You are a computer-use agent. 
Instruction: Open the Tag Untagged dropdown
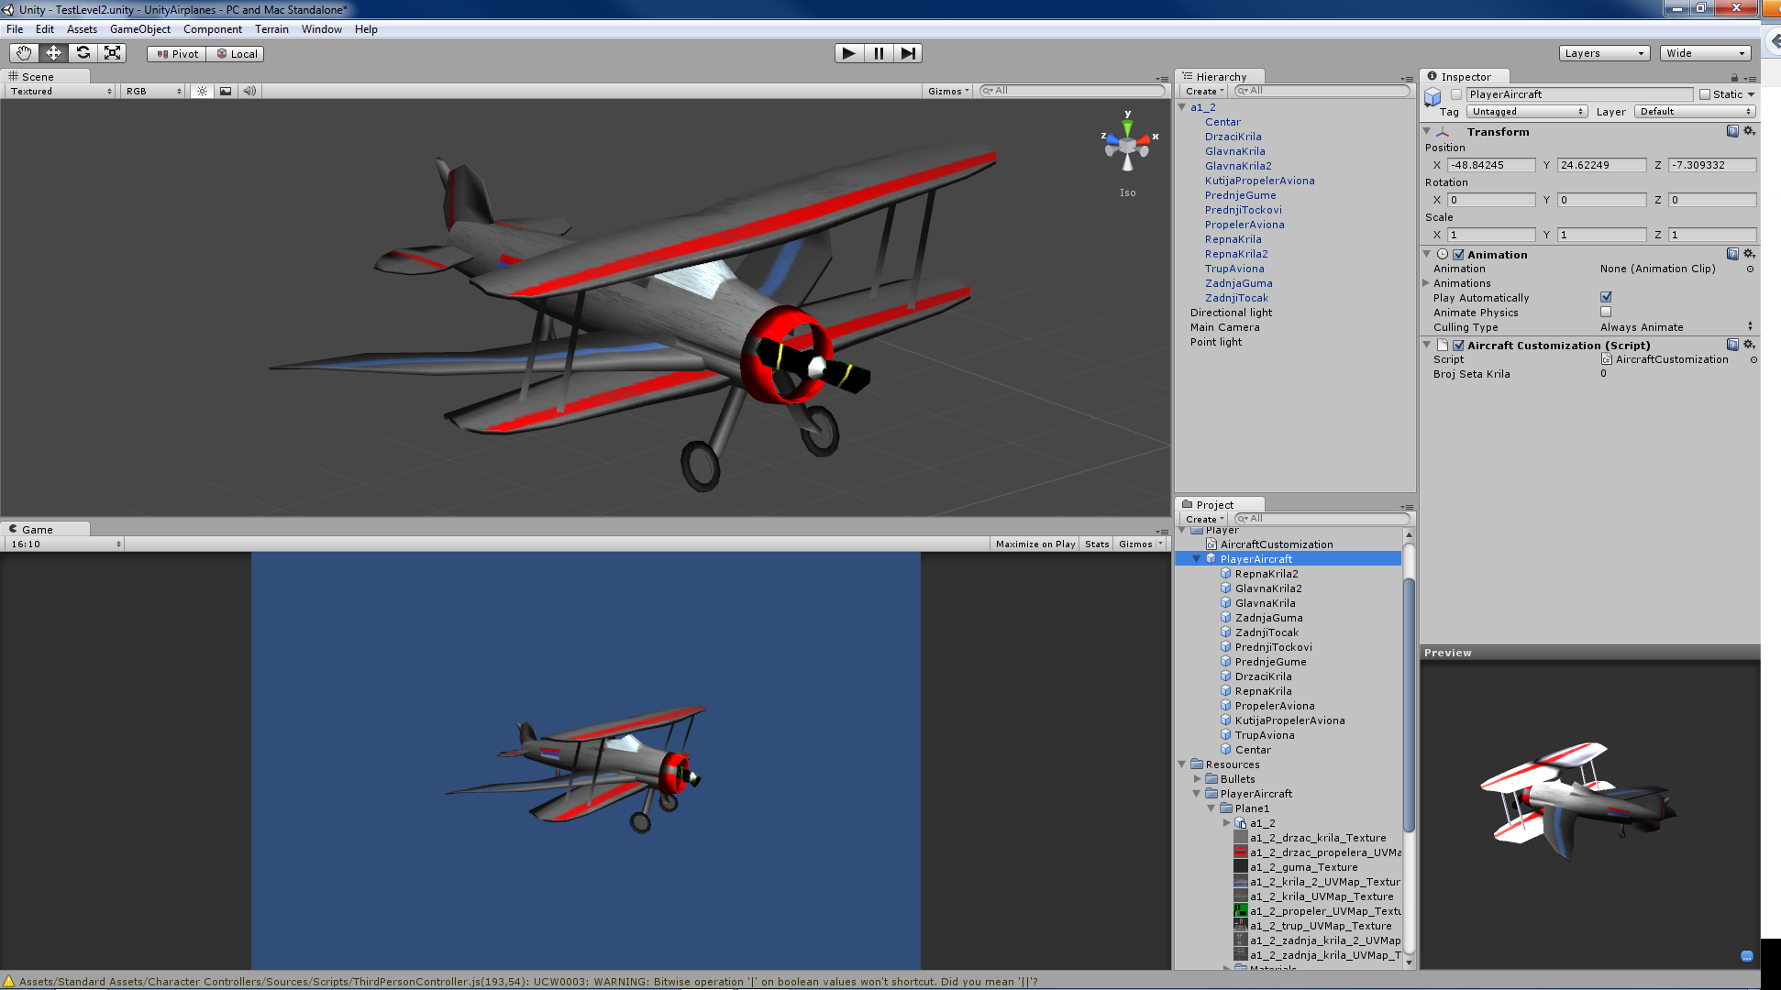point(1526,112)
